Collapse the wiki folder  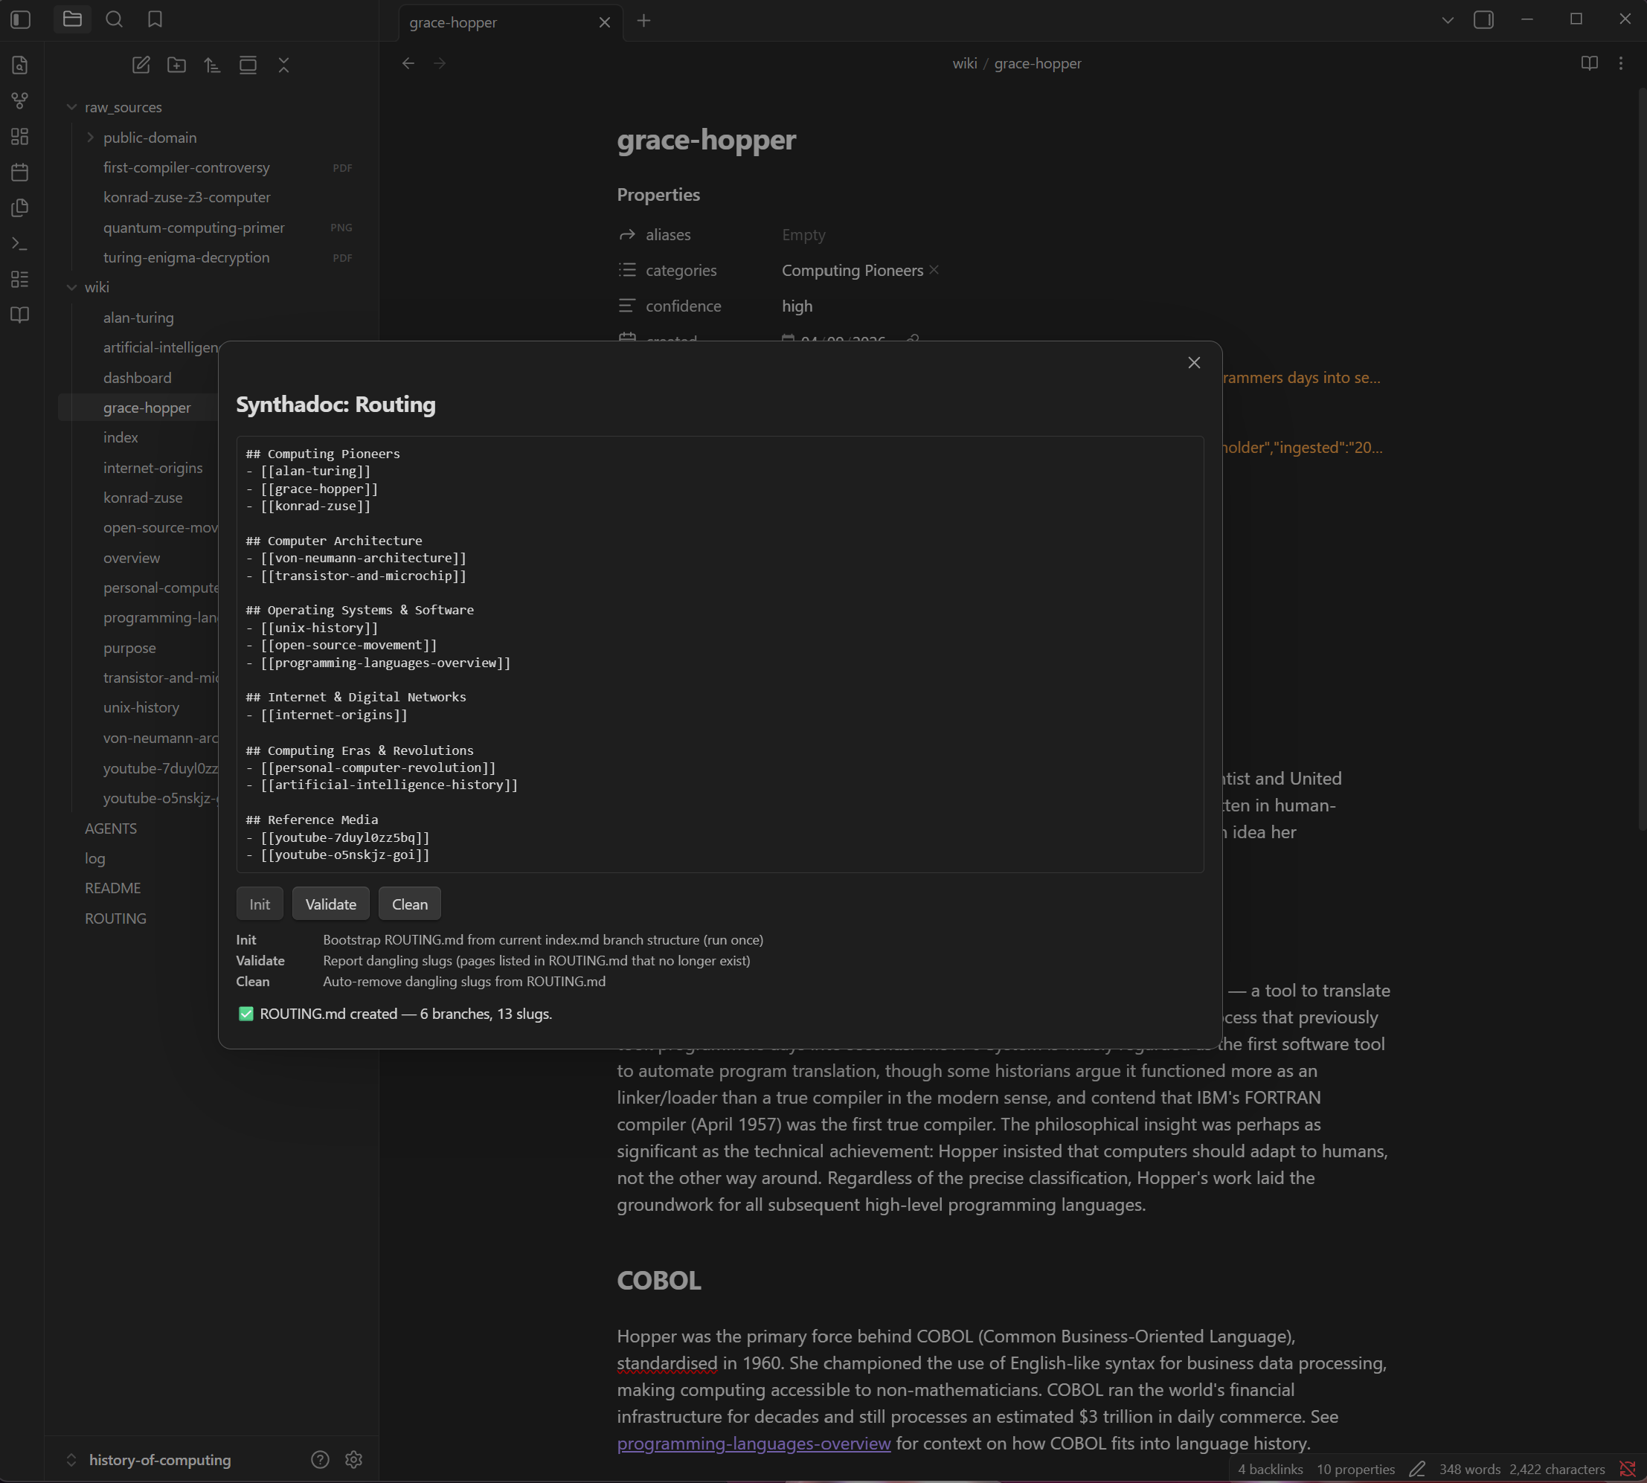point(71,287)
